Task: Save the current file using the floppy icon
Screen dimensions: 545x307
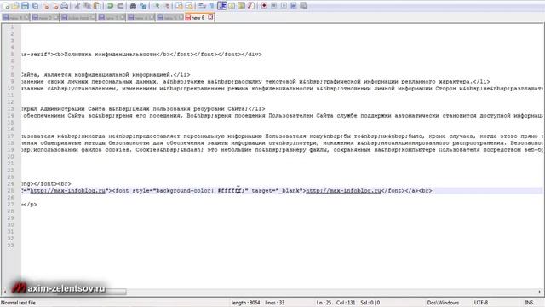Action: 25,6
